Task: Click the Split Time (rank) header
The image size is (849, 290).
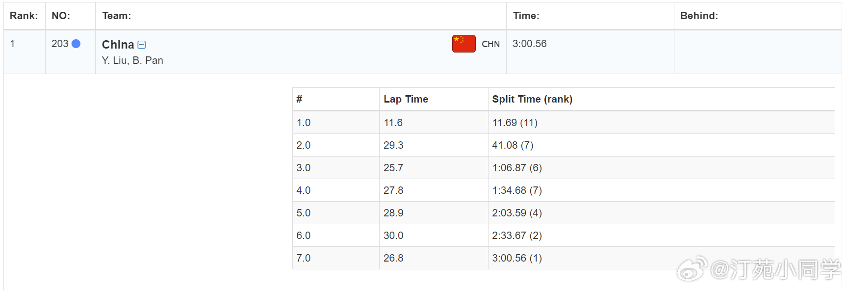Action: click(532, 99)
